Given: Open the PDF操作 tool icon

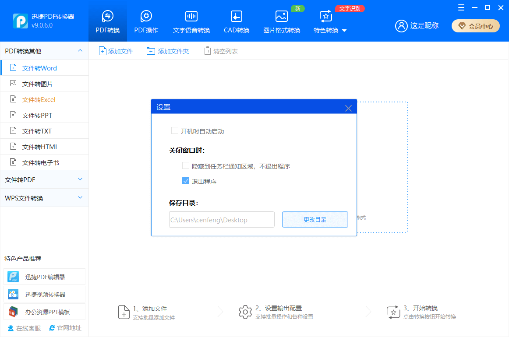Looking at the screenshot, I should click(146, 17).
